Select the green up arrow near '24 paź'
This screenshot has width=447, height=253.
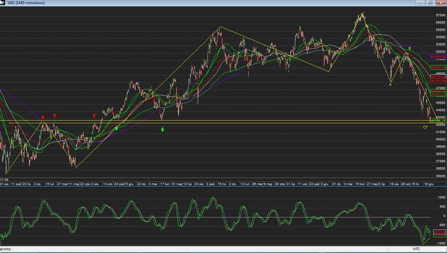[116, 128]
